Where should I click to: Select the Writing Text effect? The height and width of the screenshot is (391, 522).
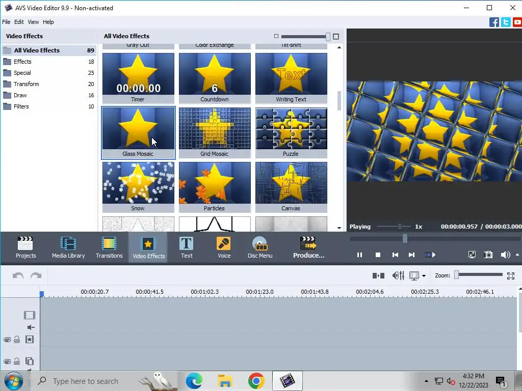tap(291, 78)
